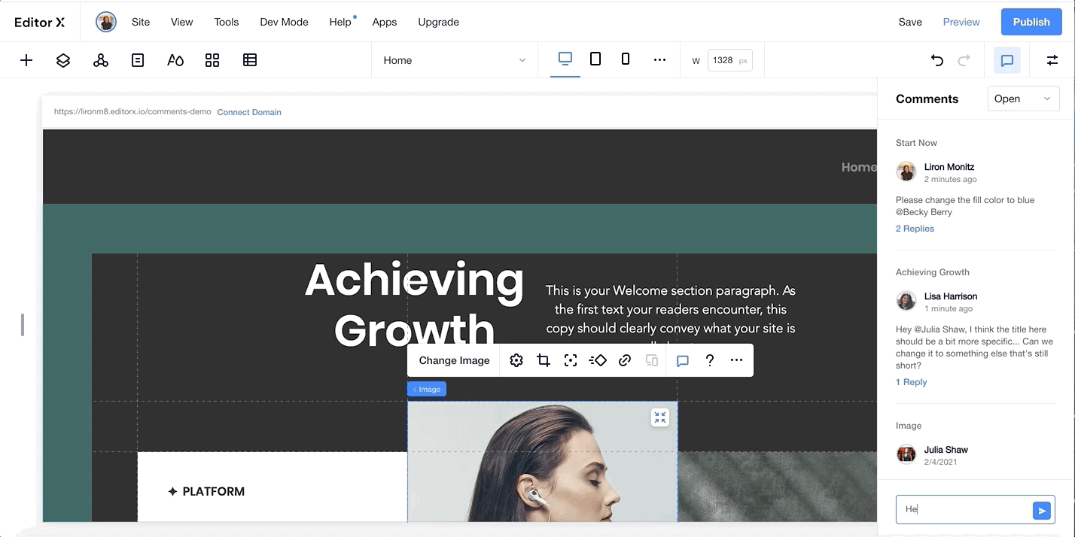Open image settings gear icon

point(516,360)
